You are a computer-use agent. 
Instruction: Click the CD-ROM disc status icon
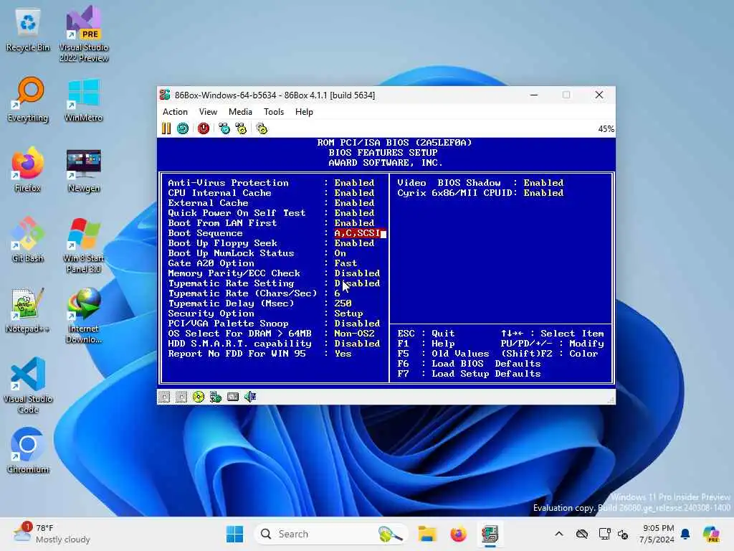pyautogui.click(x=199, y=397)
